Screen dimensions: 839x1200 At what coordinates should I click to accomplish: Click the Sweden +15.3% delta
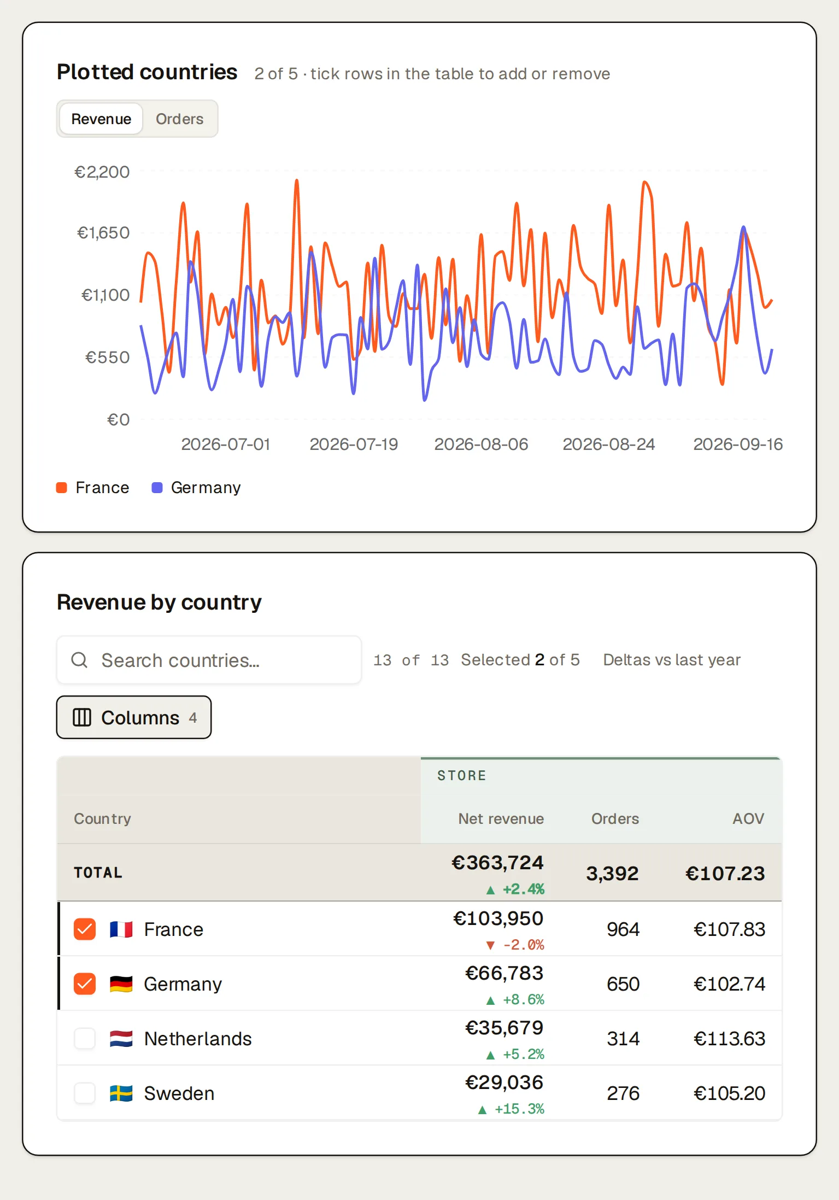click(x=511, y=1109)
